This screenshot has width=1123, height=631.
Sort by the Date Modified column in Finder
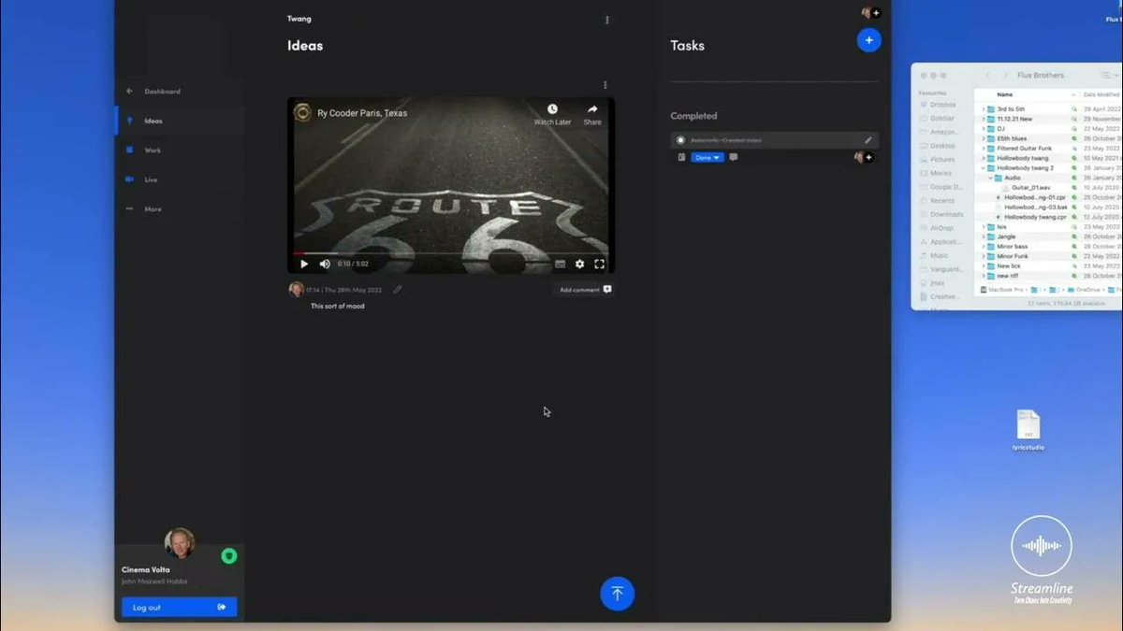(1101, 94)
